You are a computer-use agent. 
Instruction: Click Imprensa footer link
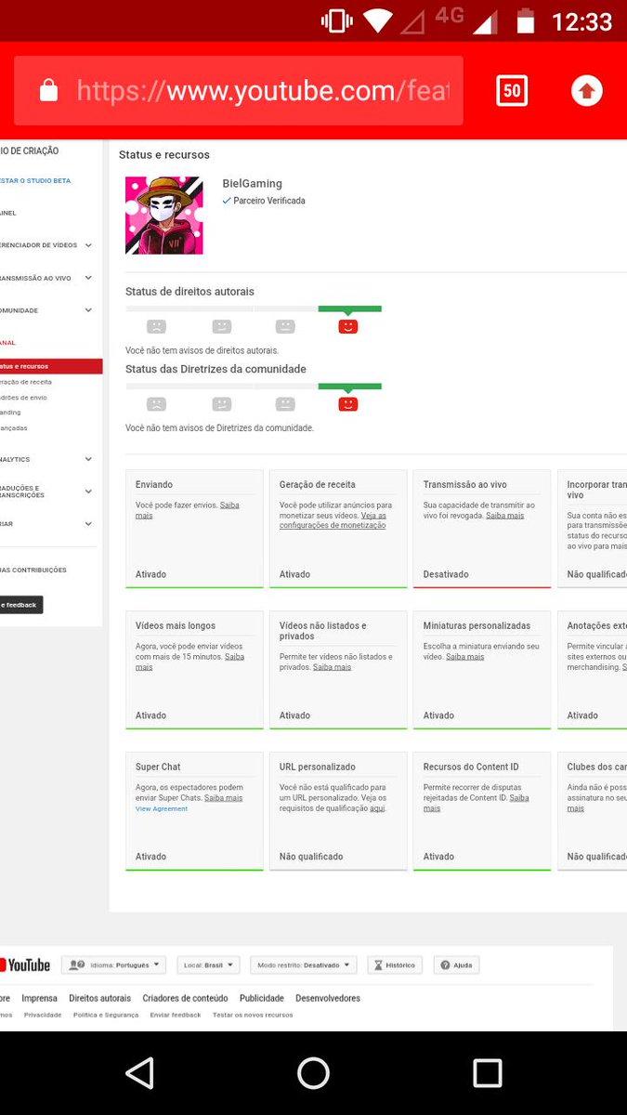pyautogui.click(x=39, y=998)
